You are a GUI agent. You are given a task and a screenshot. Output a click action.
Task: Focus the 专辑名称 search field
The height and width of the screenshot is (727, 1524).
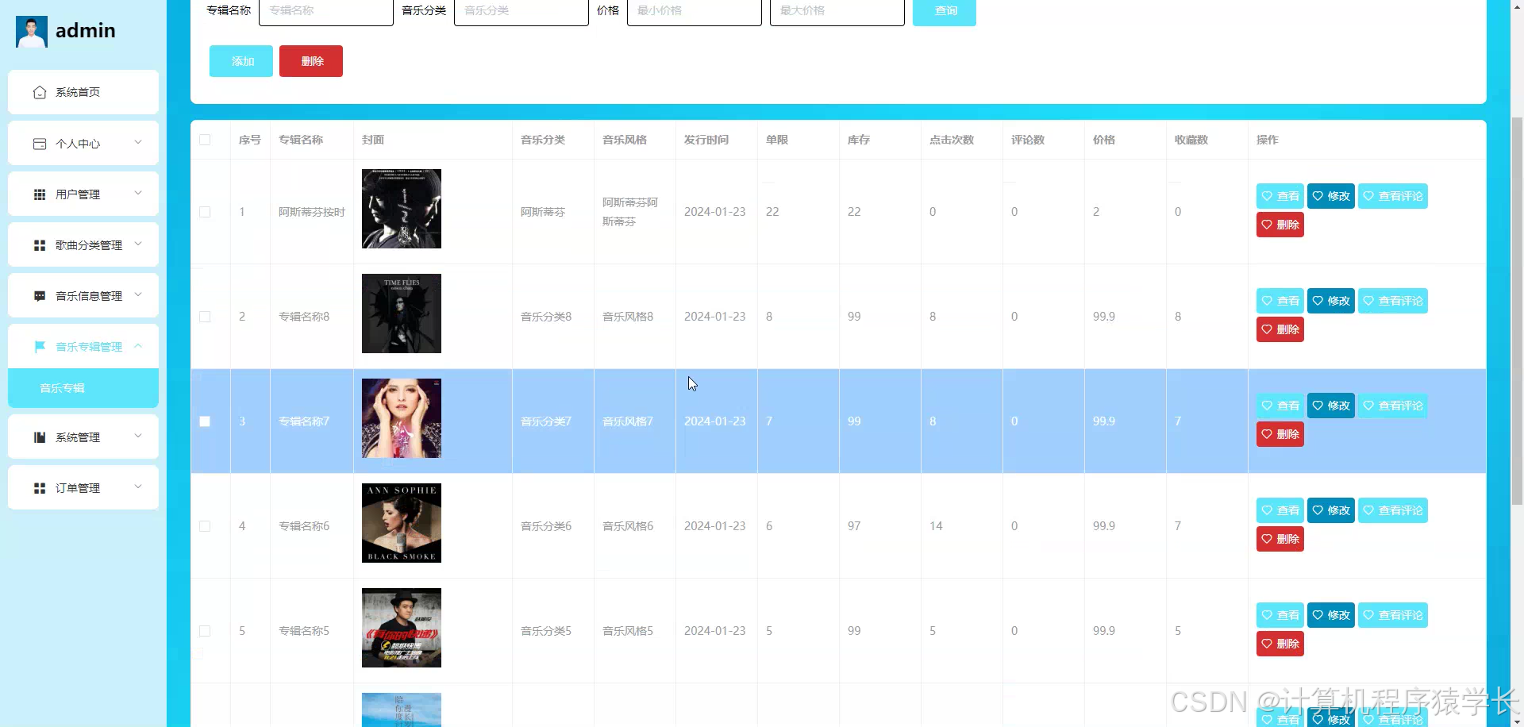pos(326,11)
